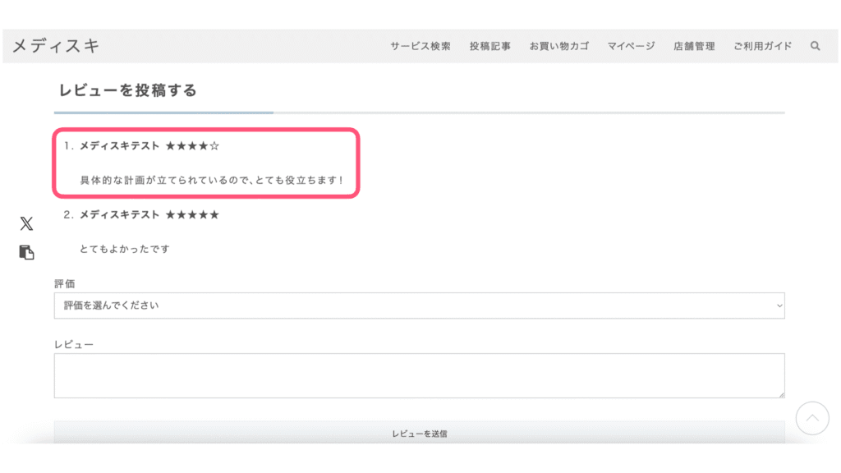This screenshot has width=841, height=473.
Task: Click the レビュー field label
Action: pyautogui.click(x=74, y=344)
